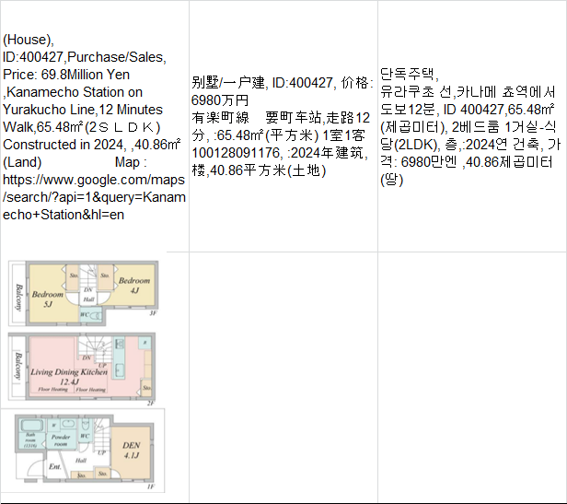Screen dimensions: 567x504
Task: Click the English property description cell
Action: (x=95, y=126)
